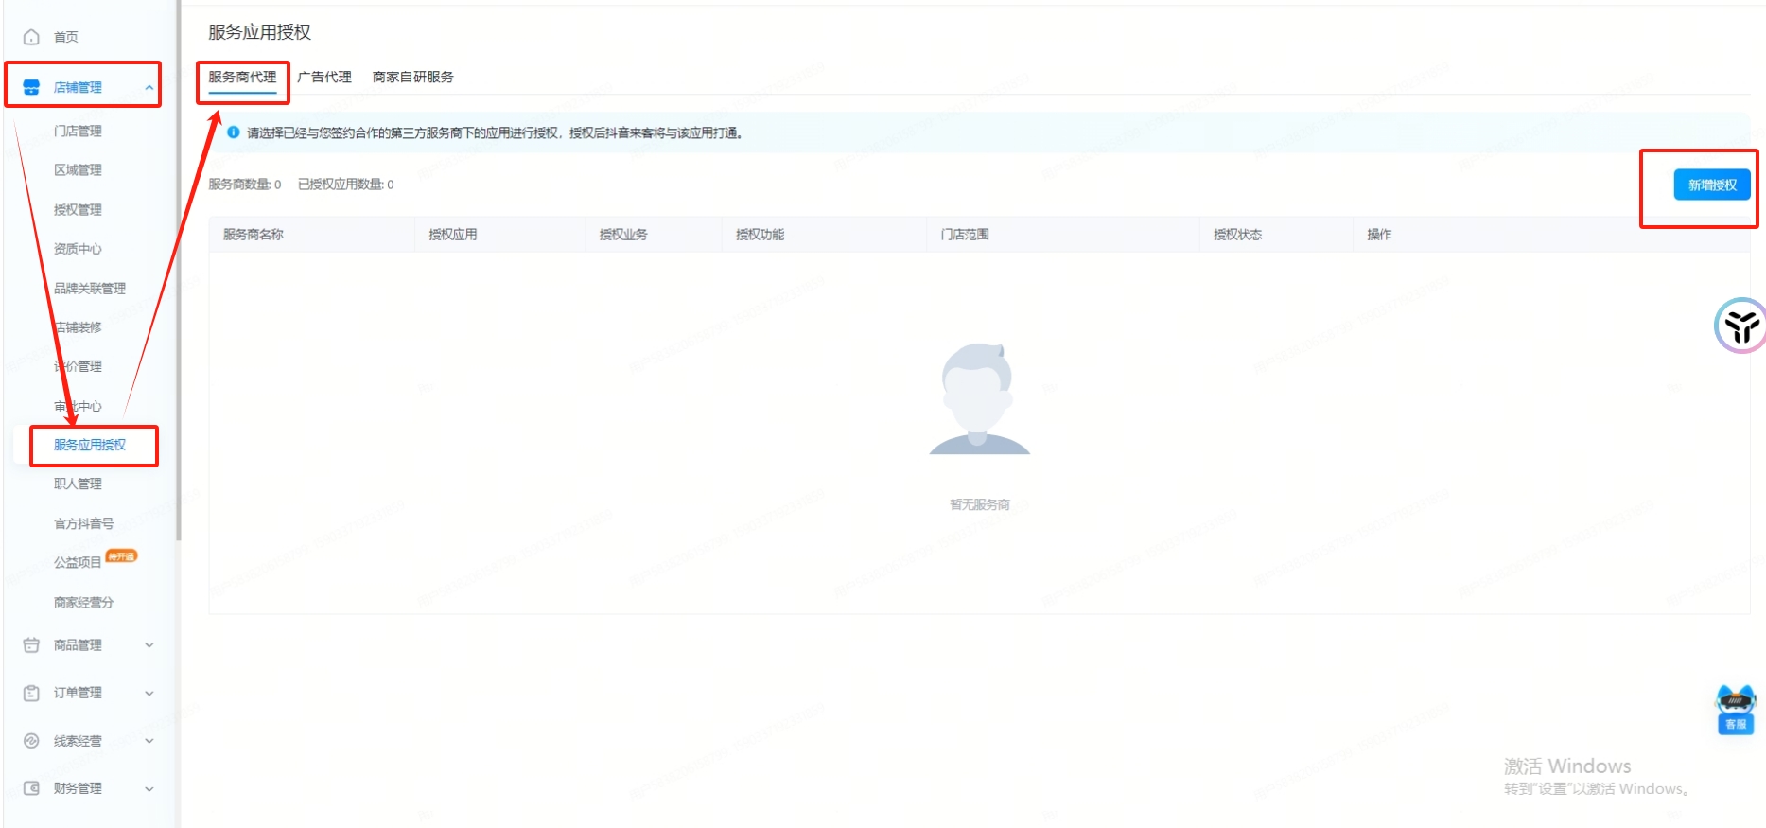Viewport: 1766px width, 828px height.
Task: Open 门店管理 in the sidebar
Action: tap(78, 131)
